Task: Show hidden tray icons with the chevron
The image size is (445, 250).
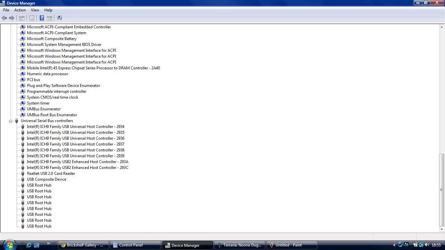Action: (x=394, y=245)
